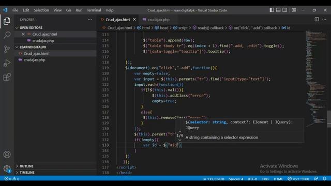
Task: Open the Terminal menu
Action: 94,10
